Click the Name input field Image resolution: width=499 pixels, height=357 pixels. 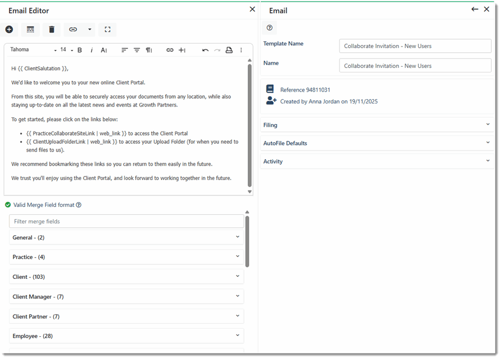tap(415, 66)
